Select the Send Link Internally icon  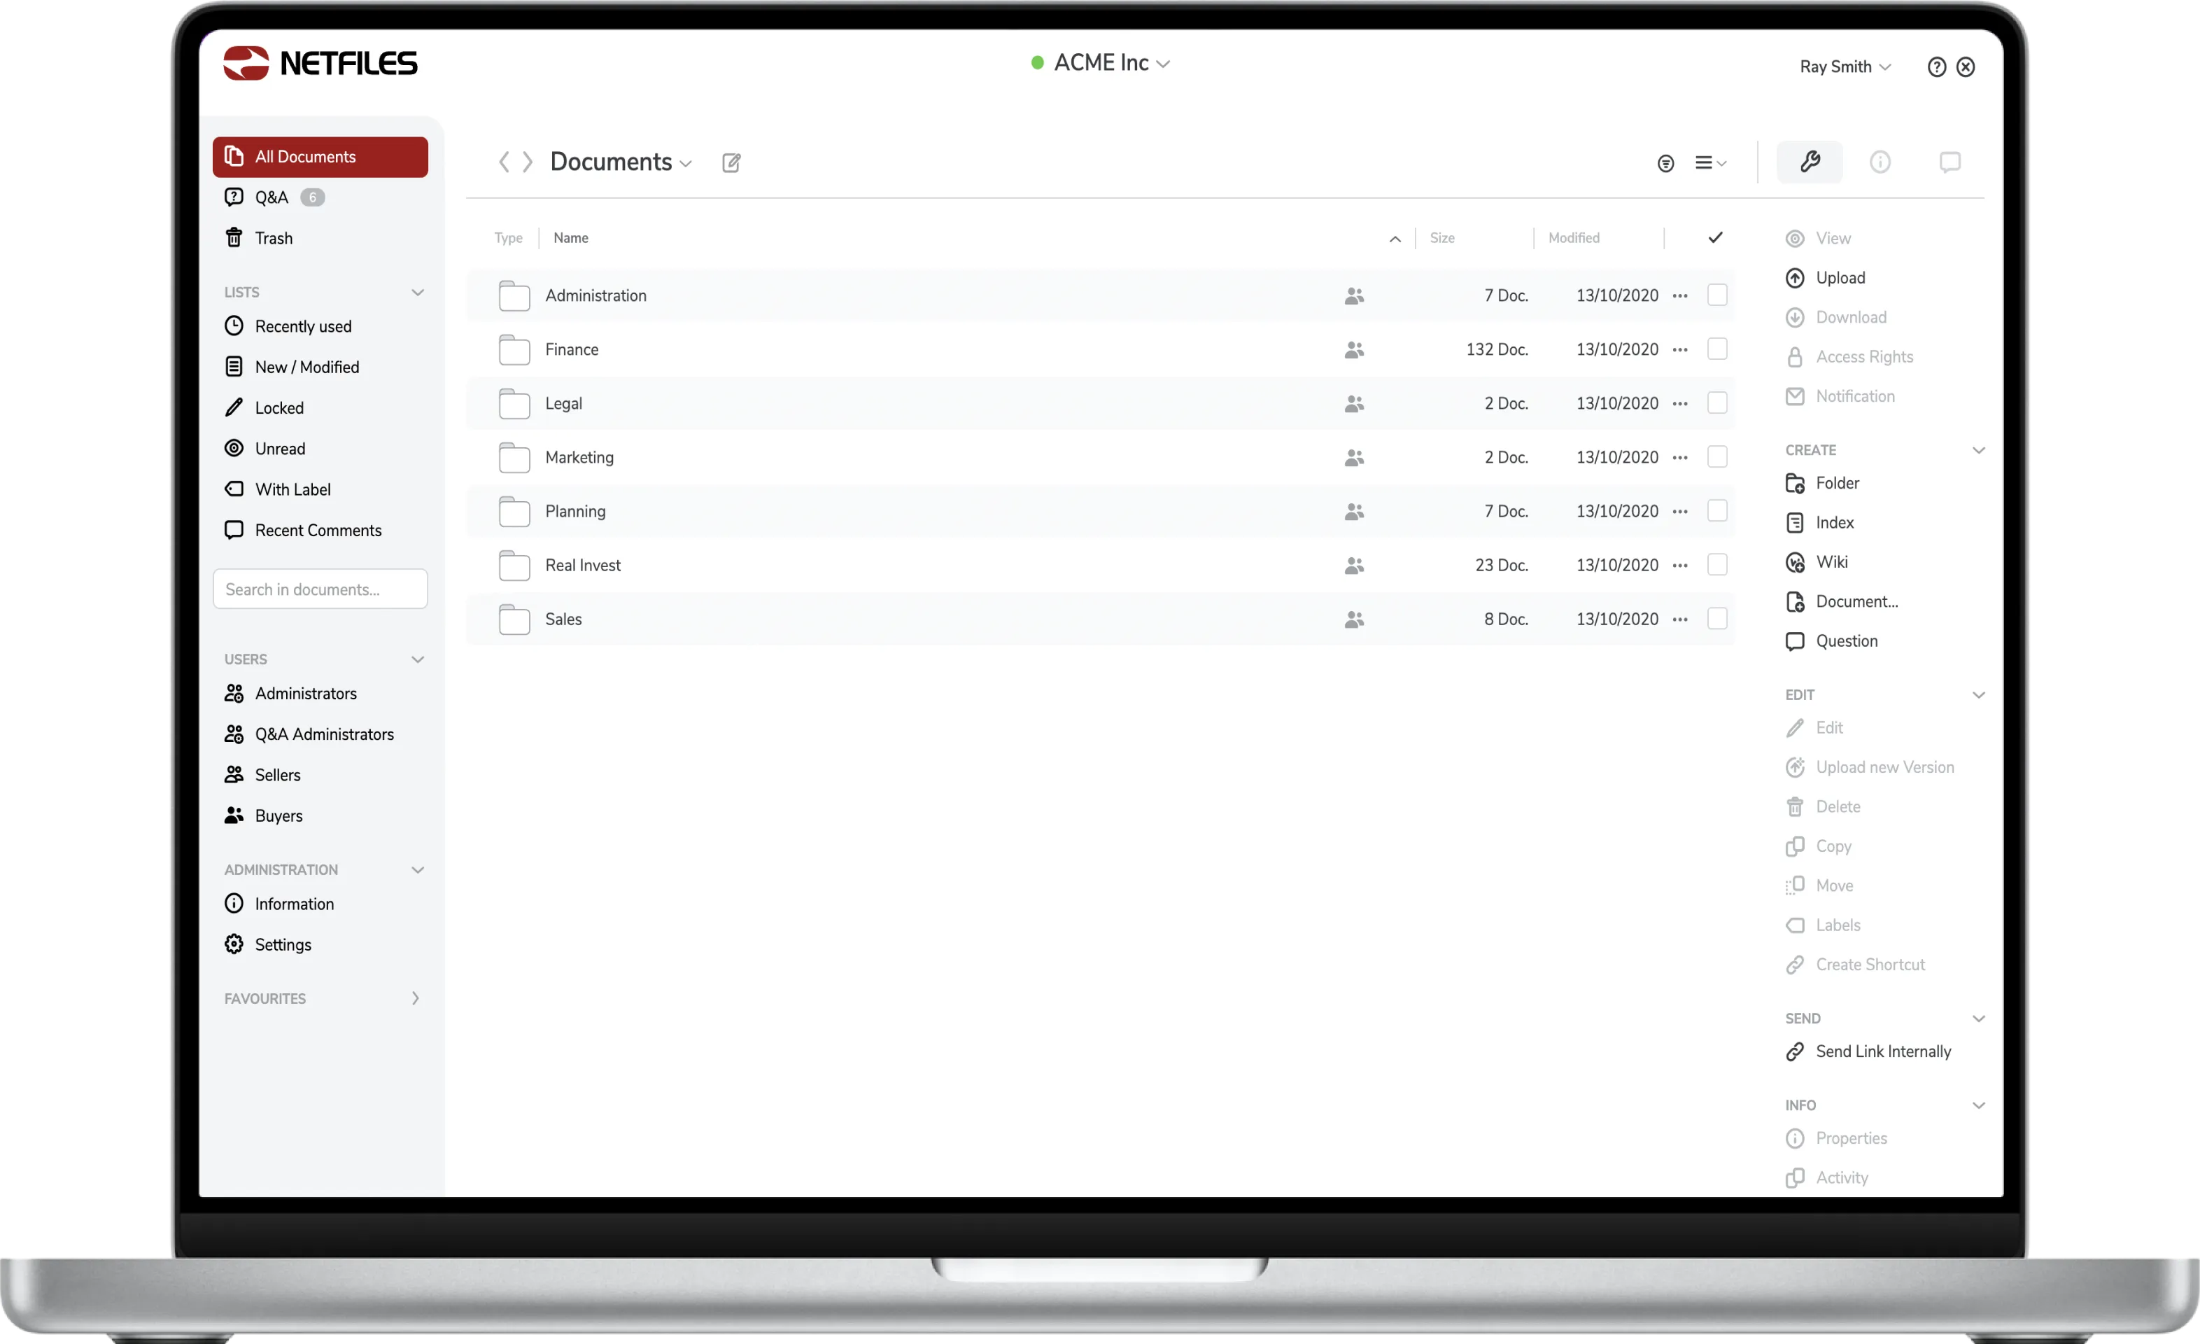tap(1796, 1051)
